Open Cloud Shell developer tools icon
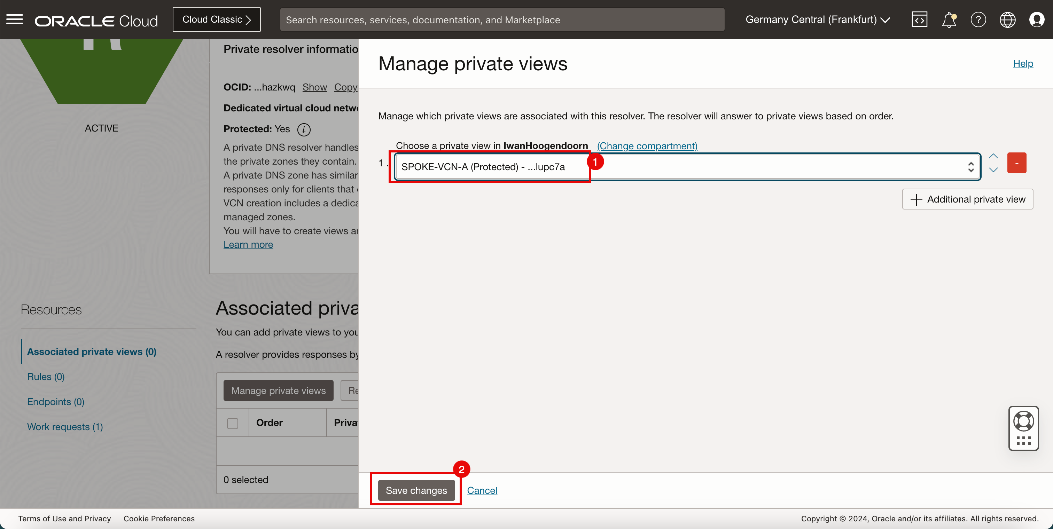Screen dimensions: 1053x529 pyautogui.click(x=919, y=19)
